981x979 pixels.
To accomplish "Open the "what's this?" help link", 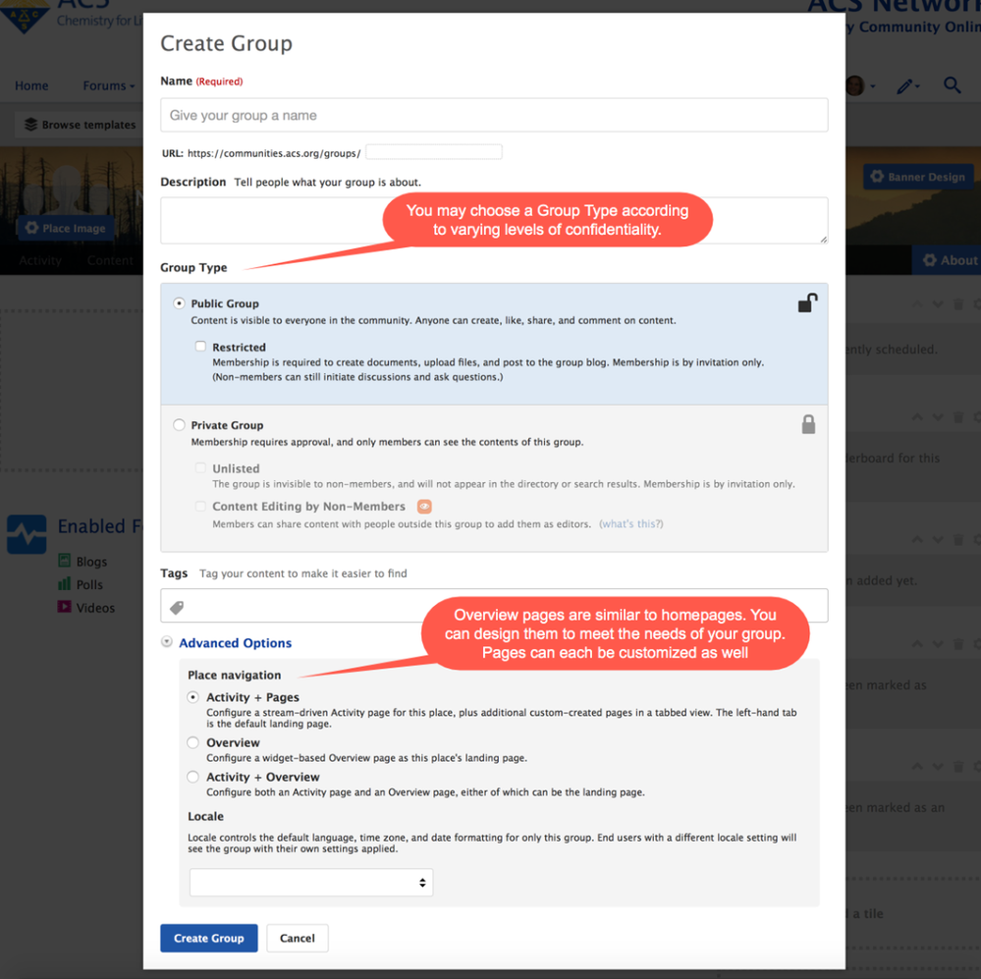I will 630,523.
